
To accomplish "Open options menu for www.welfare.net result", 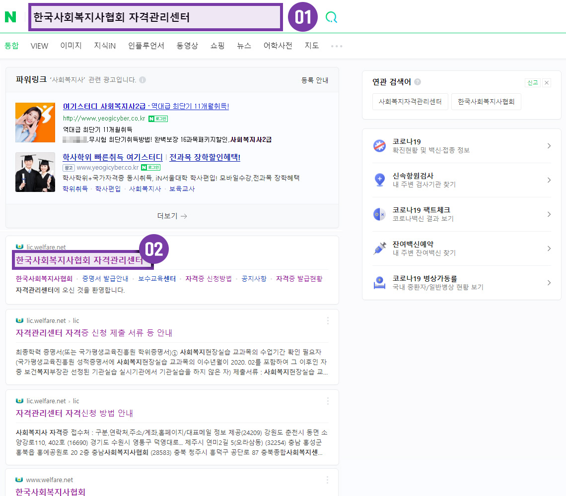I will (327, 480).
